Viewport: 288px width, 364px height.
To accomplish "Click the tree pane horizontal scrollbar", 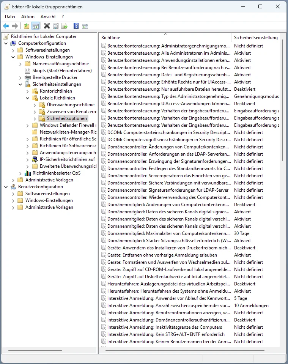I will point(35,350).
